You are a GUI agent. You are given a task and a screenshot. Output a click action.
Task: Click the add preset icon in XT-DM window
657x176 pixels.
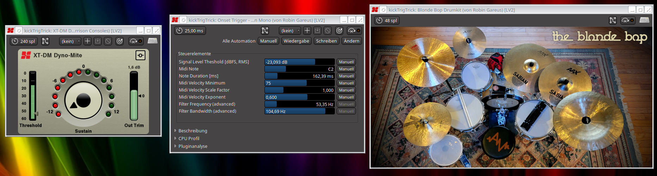[x=88, y=41]
